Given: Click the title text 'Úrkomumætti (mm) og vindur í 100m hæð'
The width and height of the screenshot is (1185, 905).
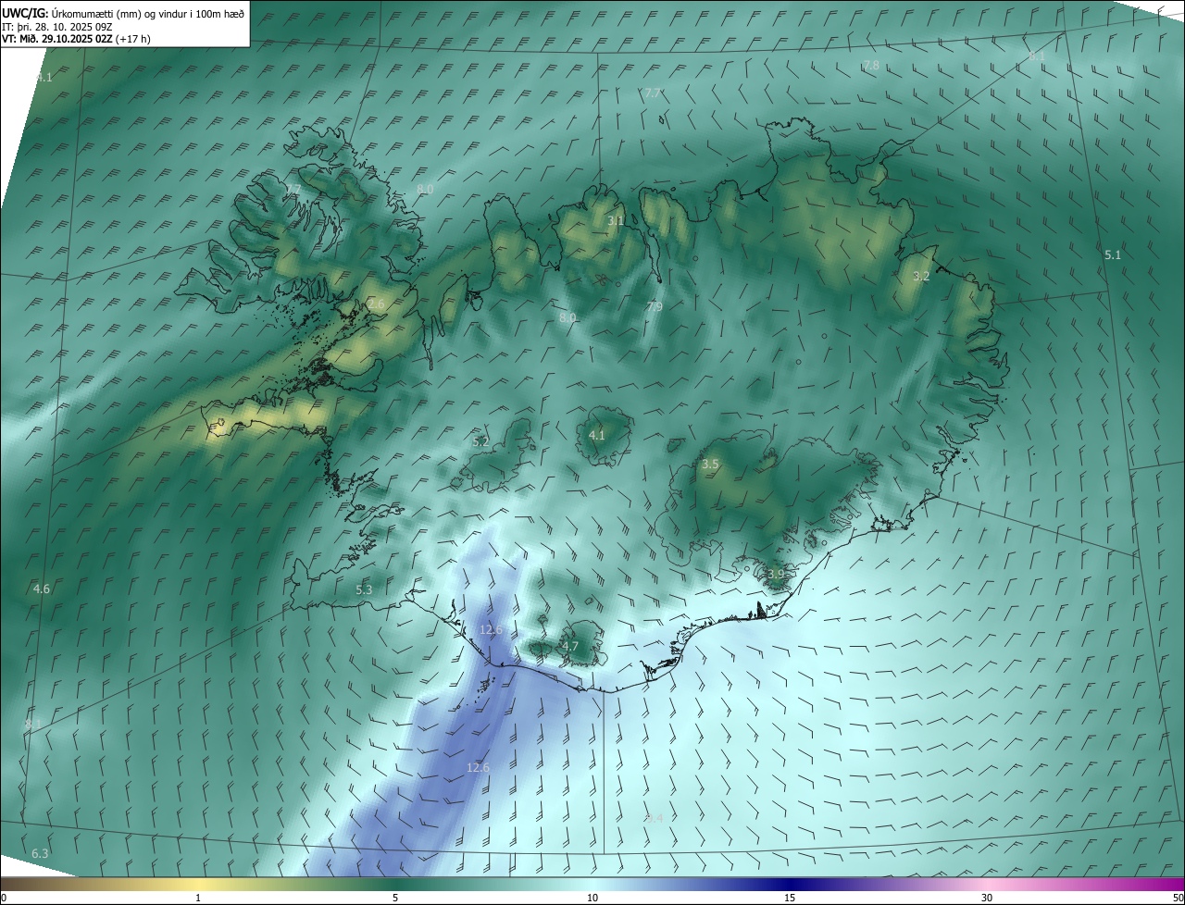Looking at the screenshot, I should (147, 13).
